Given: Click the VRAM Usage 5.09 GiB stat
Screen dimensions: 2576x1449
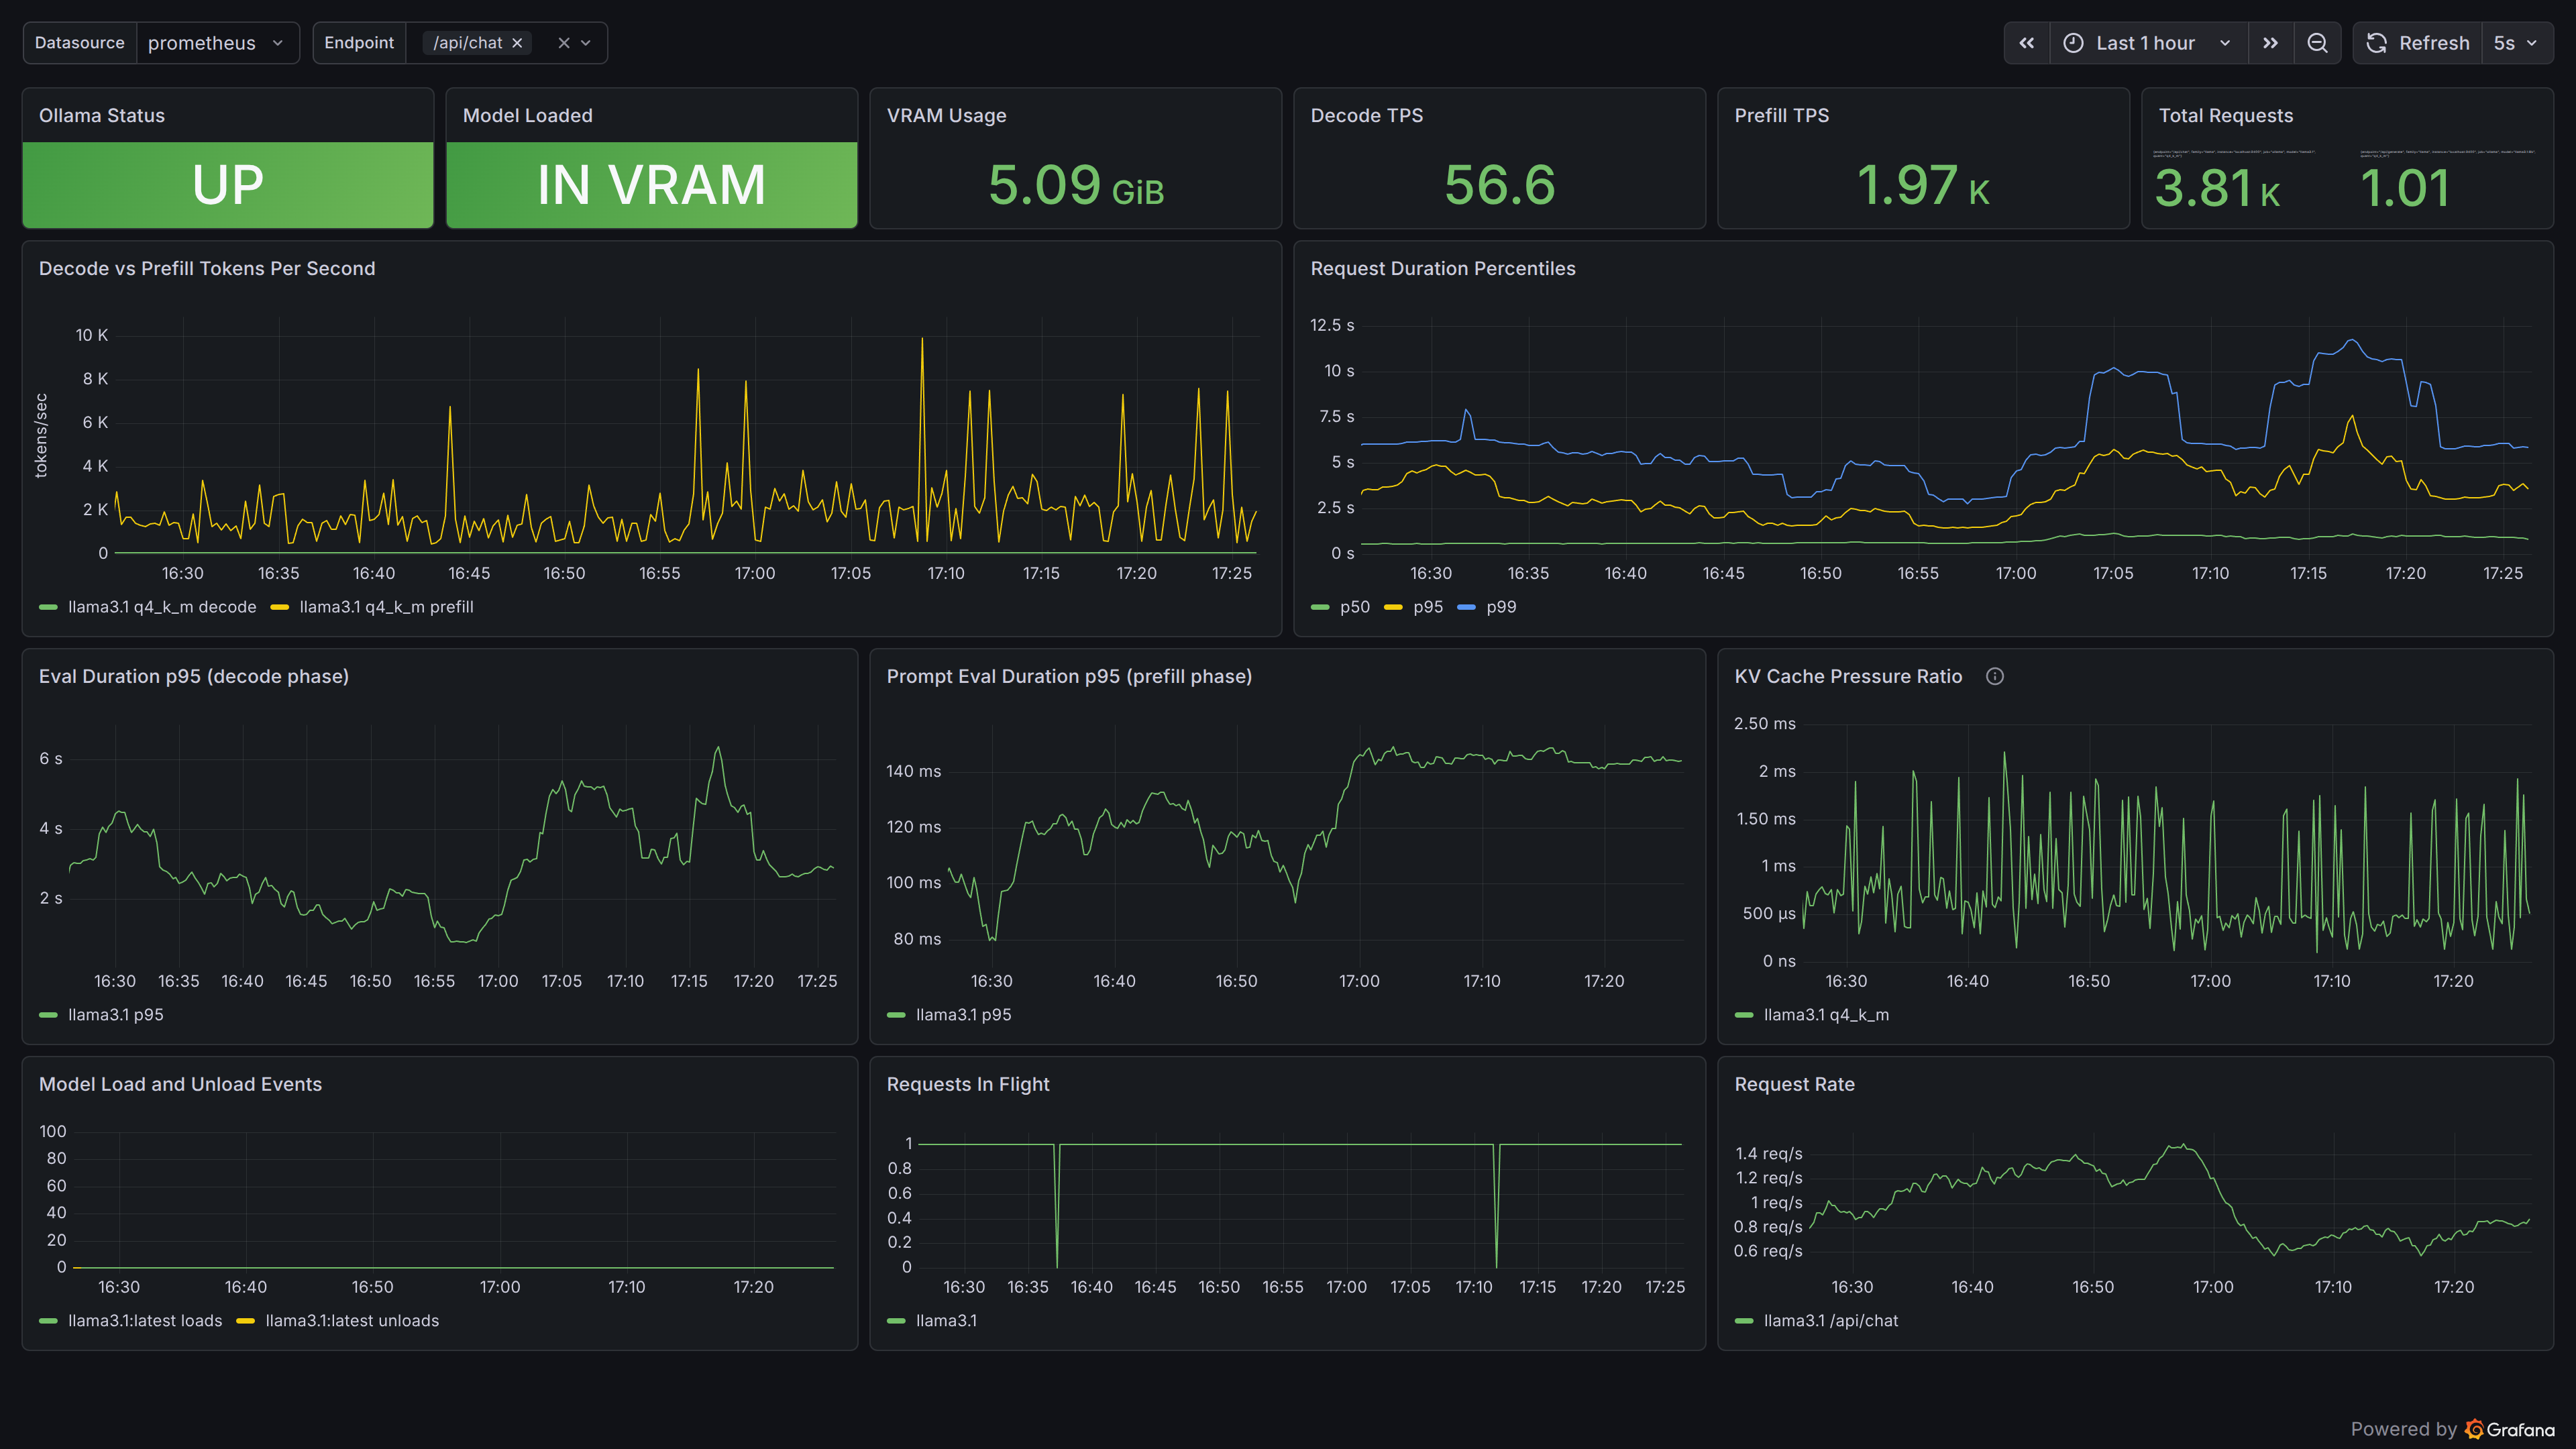Looking at the screenshot, I should point(1075,186).
